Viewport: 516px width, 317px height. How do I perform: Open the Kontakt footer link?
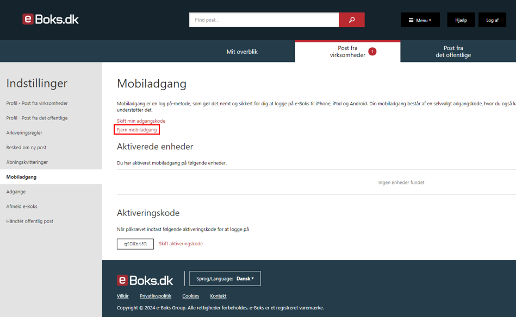pyautogui.click(x=218, y=296)
